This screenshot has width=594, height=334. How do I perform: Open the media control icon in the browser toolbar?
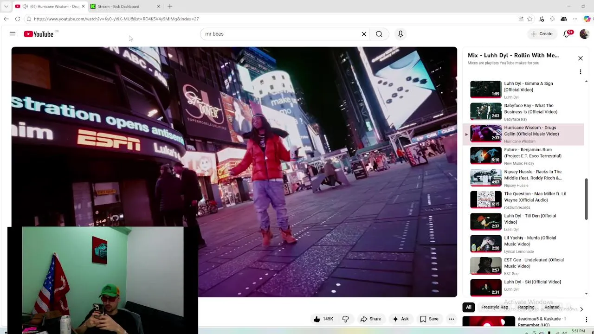(x=541, y=19)
